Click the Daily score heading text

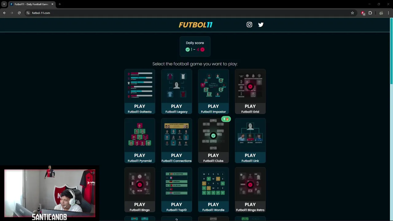(x=195, y=43)
